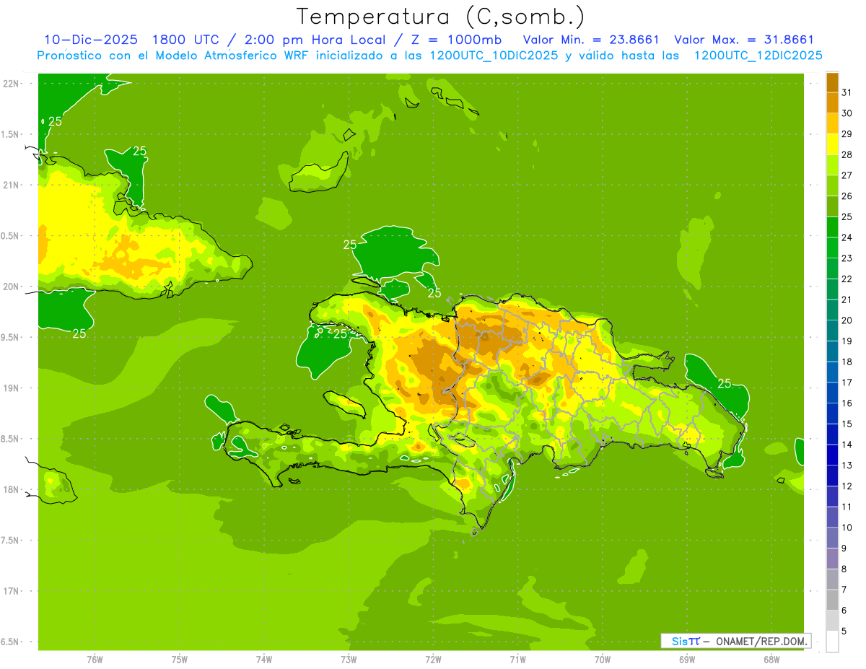Click the '68W' longitude axis label
This screenshot has height=669, width=866.
click(x=771, y=660)
